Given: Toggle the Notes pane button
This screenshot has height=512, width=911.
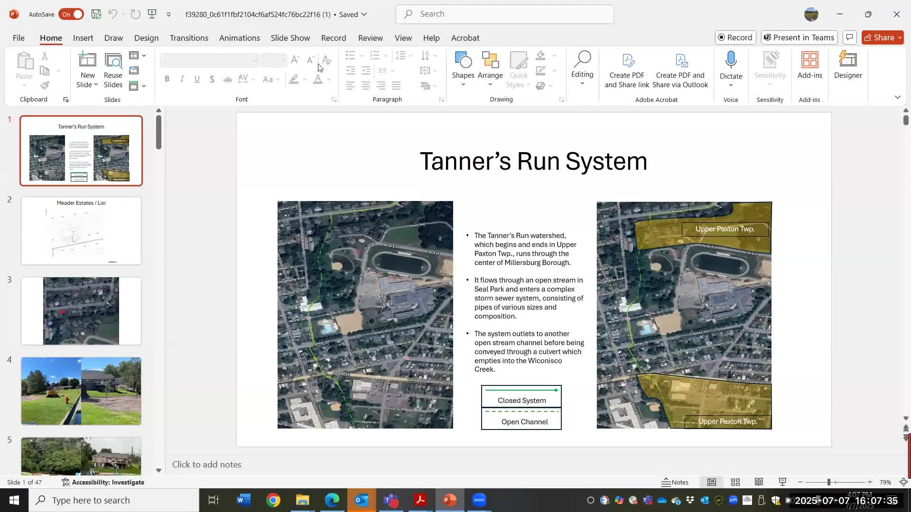Looking at the screenshot, I should pyautogui.click(x=675, y=482).
